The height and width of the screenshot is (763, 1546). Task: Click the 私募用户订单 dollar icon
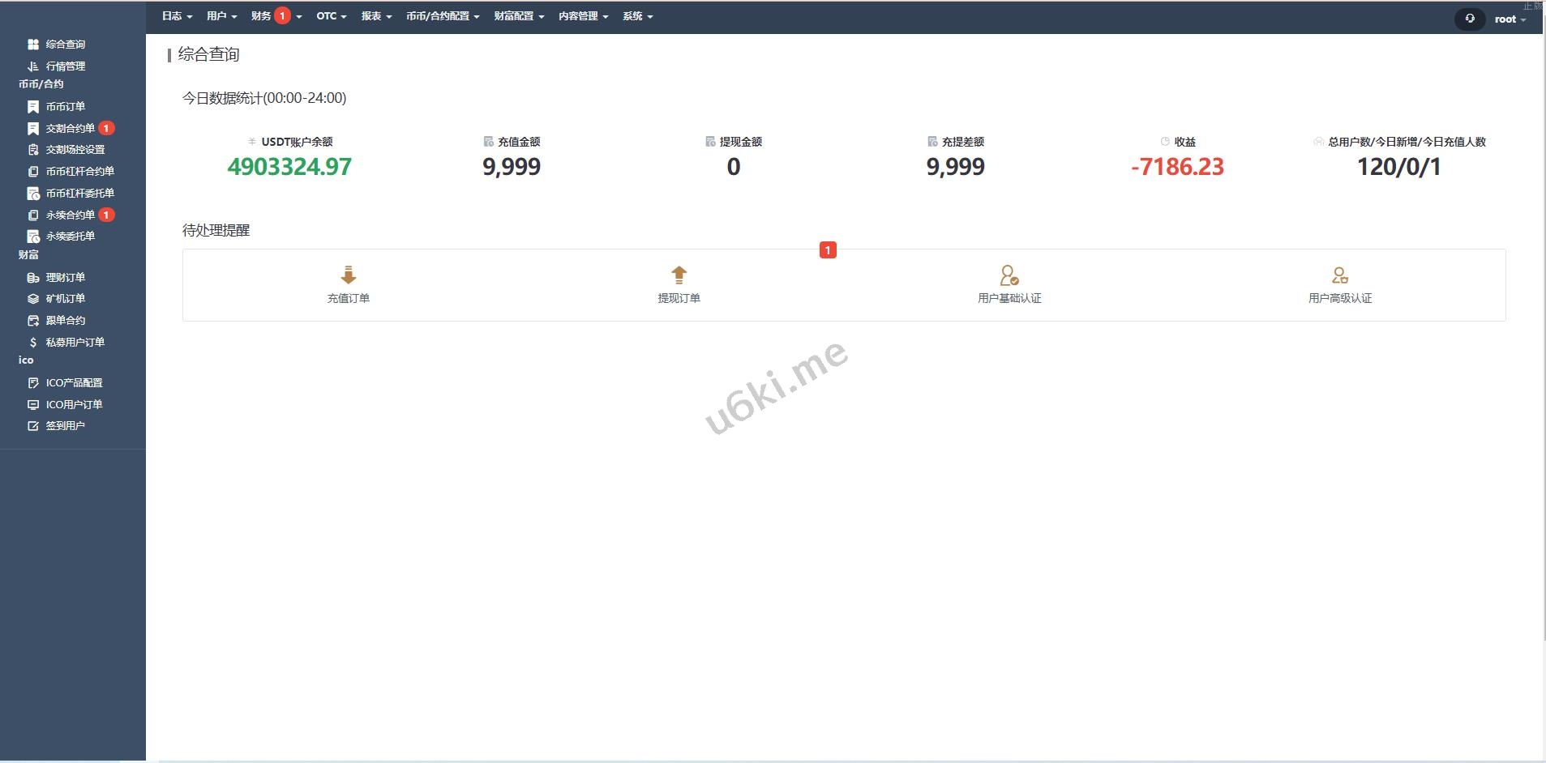point(33,343)
